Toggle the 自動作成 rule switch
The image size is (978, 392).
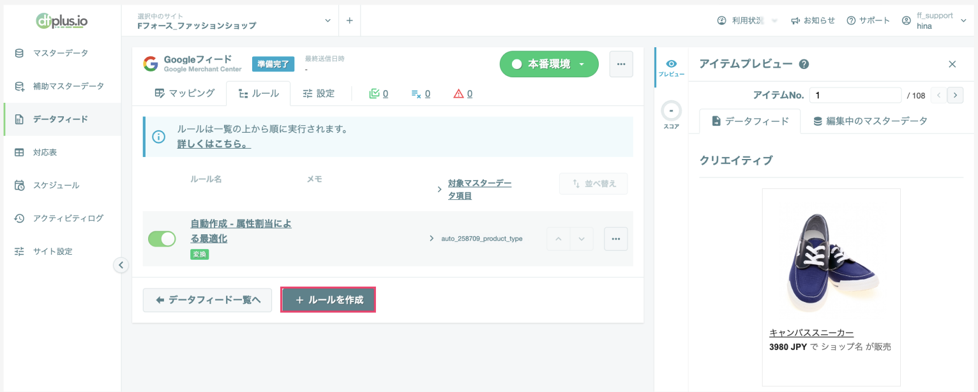click(x=162, y=239)
